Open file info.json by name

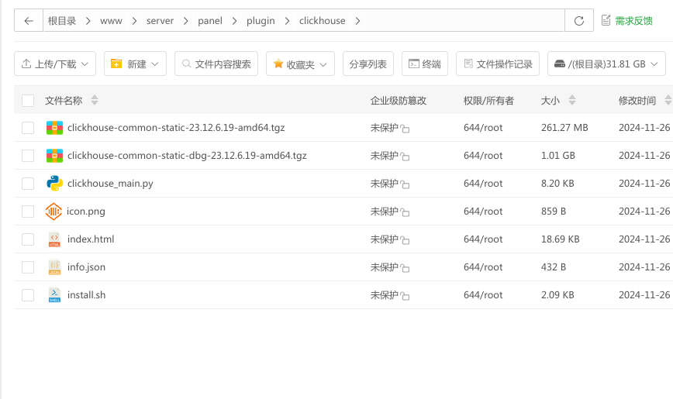point(86,267)
